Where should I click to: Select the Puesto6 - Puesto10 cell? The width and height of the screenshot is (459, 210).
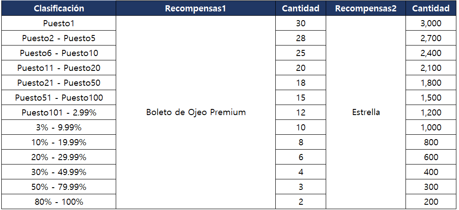(59, 53)
